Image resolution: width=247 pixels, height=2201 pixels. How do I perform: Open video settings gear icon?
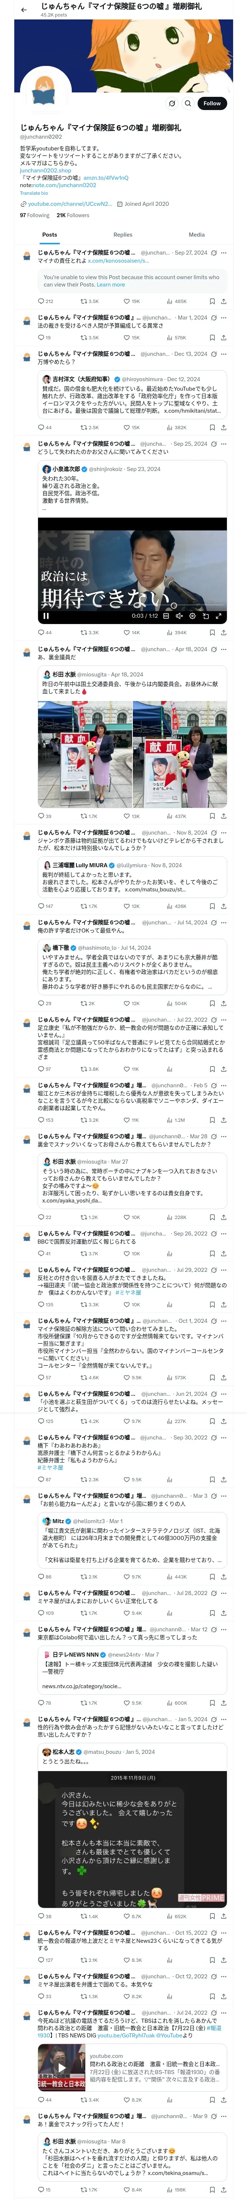(192, 615)
